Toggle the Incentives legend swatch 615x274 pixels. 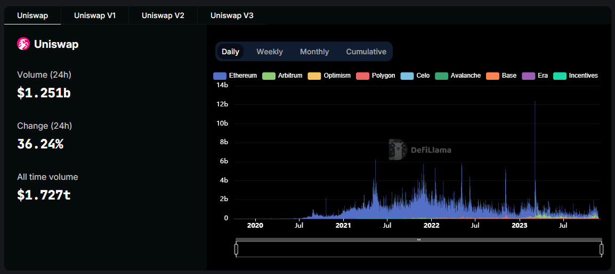tap(560, 76)
